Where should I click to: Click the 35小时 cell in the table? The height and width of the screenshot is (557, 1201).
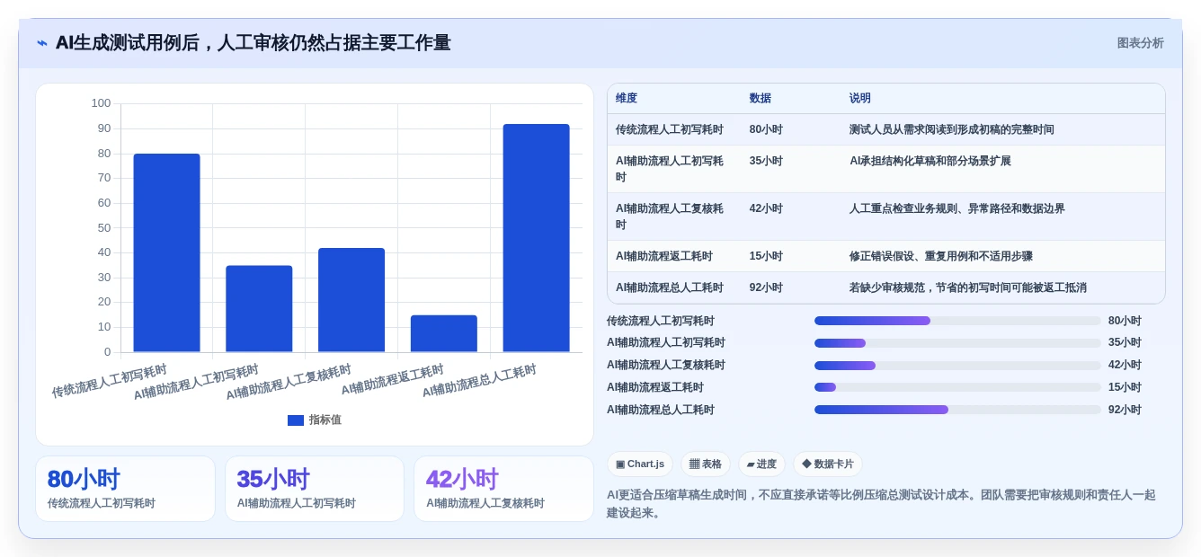766,161
